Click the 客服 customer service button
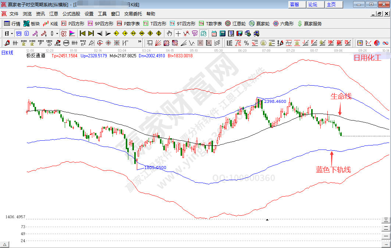The height and width of the screenshot is (248, 391). (x=295, y=4)
